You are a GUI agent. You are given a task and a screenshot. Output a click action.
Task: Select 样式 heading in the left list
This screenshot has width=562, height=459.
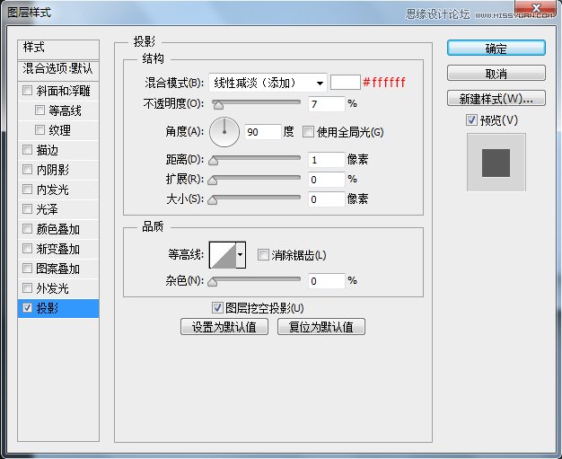pos(58,49)
